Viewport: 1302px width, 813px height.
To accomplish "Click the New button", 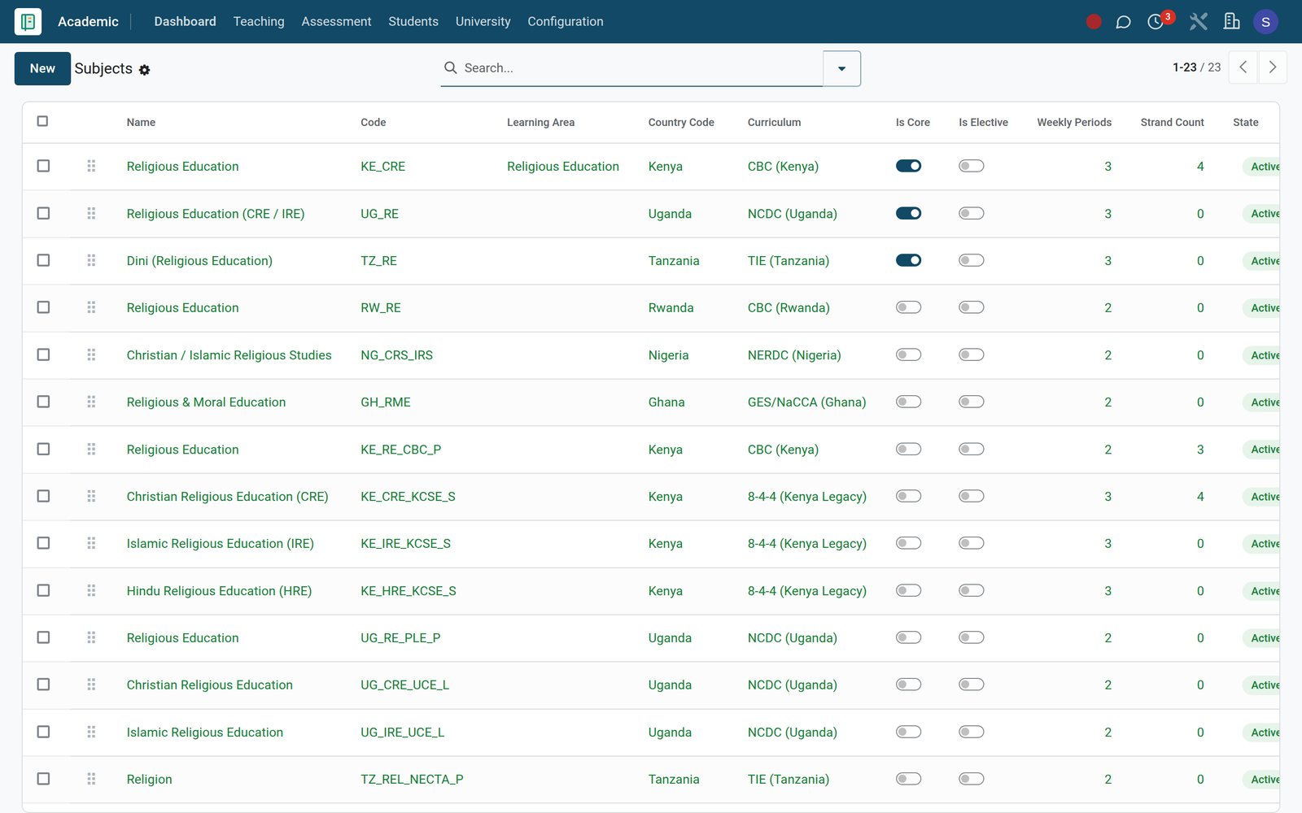I will 42,68.
